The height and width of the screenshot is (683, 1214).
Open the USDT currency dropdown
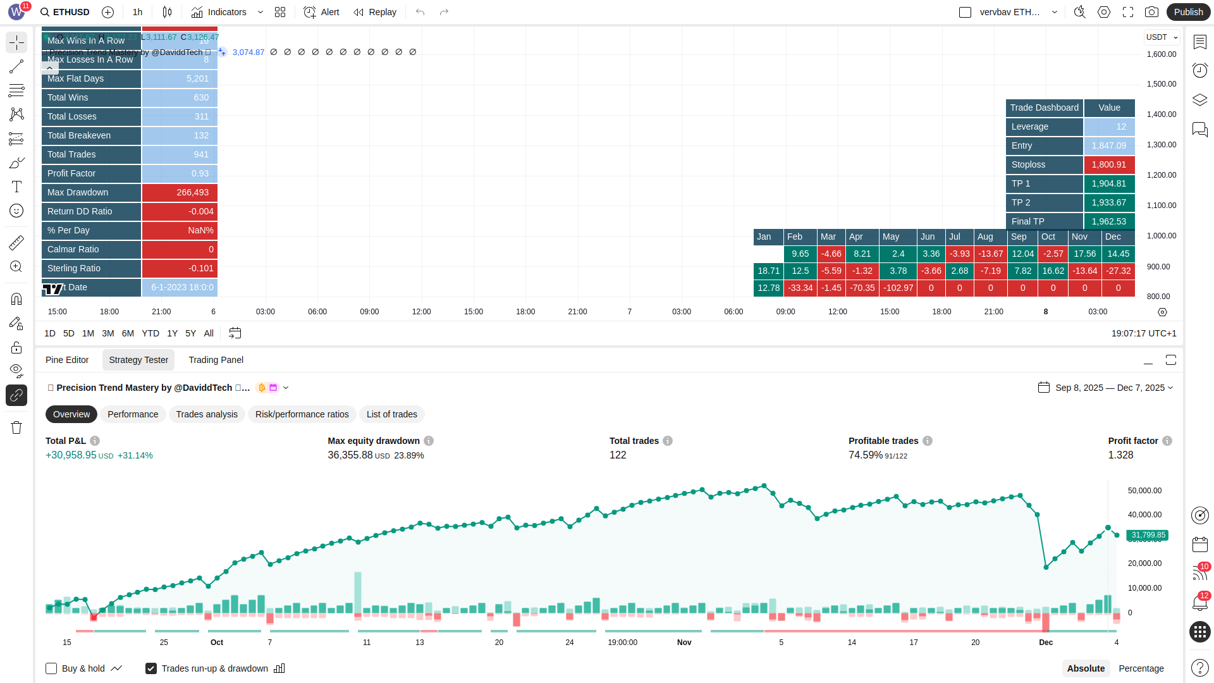(1162, 37)
